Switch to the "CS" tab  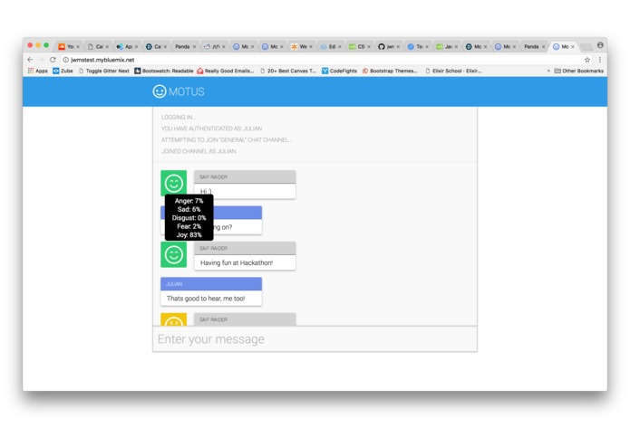click(x=358, y=46)
